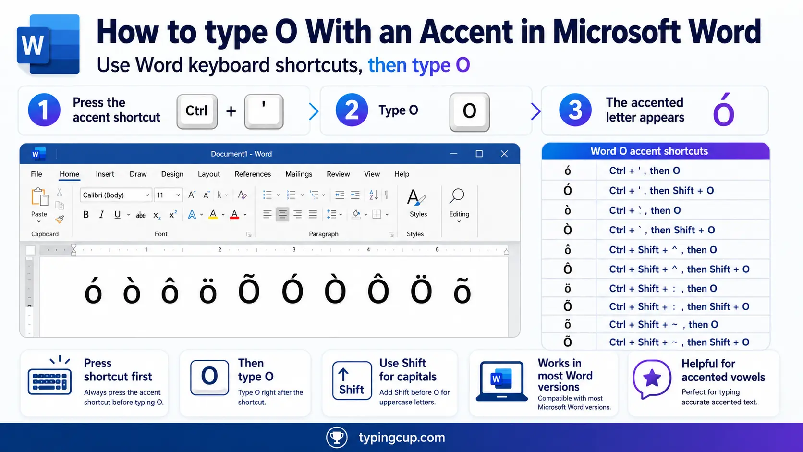Click the Paste clipboard icon

pyautogui.click(x=39, y=197)
